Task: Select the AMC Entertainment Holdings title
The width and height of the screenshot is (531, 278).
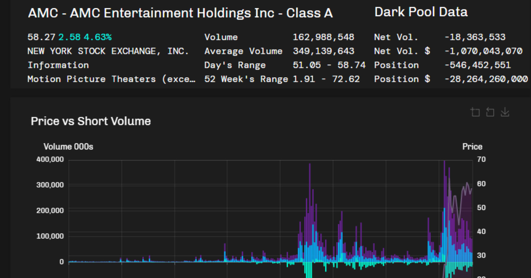Action: pyautogui.click(x=180, y=13)
